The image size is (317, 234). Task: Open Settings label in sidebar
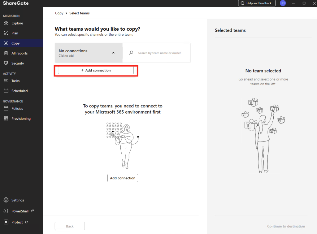pos(18,200)
